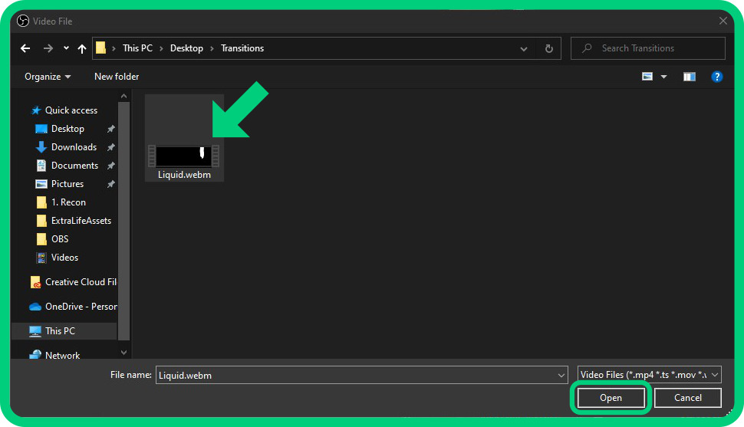Go forward with the right arrow
The image size is (744, 427).
pyautogui.click(x=48, y=48)
